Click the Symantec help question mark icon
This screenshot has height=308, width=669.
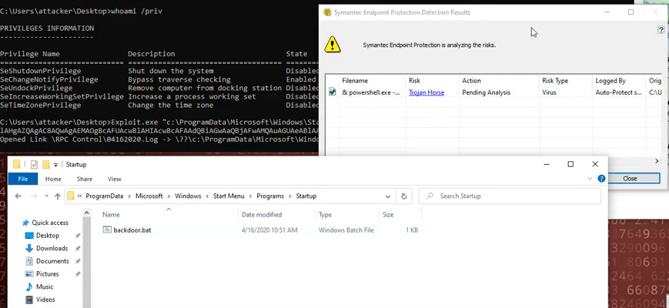[x=661, y=29]
